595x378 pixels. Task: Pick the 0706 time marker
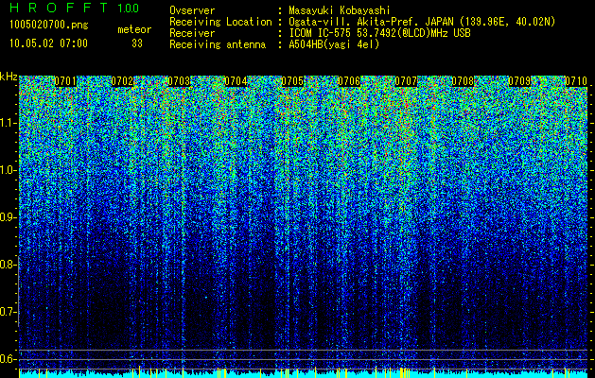tap(349, 81)
